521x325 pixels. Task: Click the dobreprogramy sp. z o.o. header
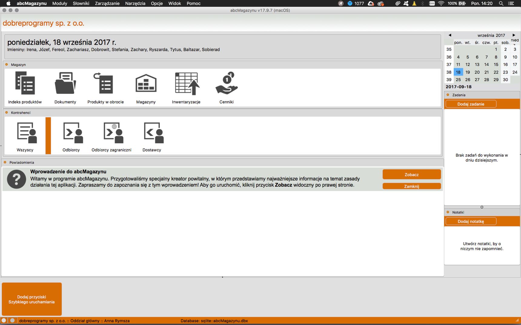pos(44,23)
